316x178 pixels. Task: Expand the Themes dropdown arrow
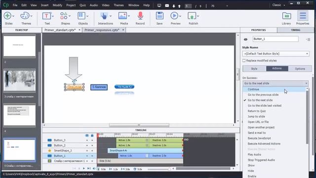point(32,16)
